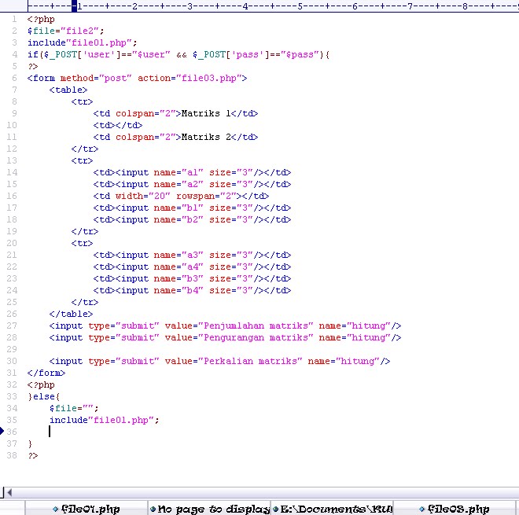Viewport: 519px width, 515px height.
Task: Click line number 1 in the gutter
Action: click(14, 19)
